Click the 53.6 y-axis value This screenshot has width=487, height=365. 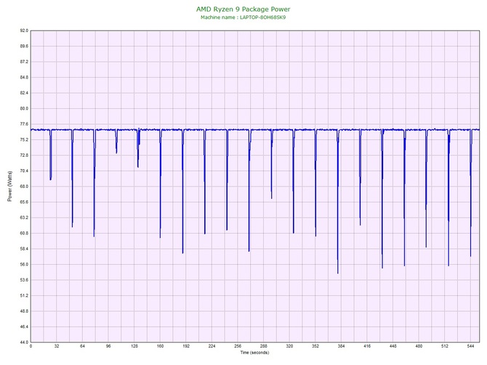click(x=24, y=280)
